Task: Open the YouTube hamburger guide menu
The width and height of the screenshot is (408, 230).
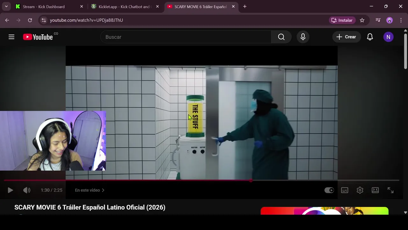Action: (11, 37)
